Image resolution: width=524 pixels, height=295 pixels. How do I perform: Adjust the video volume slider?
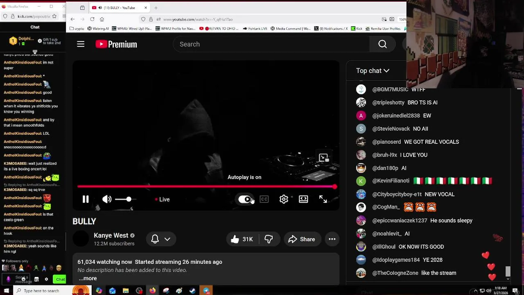click(125, 199)
